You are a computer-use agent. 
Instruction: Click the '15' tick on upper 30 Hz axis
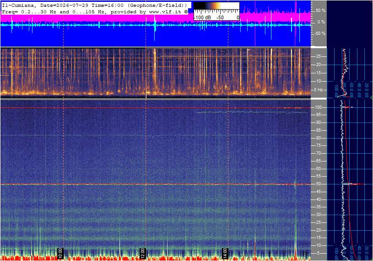coord(318,73)
